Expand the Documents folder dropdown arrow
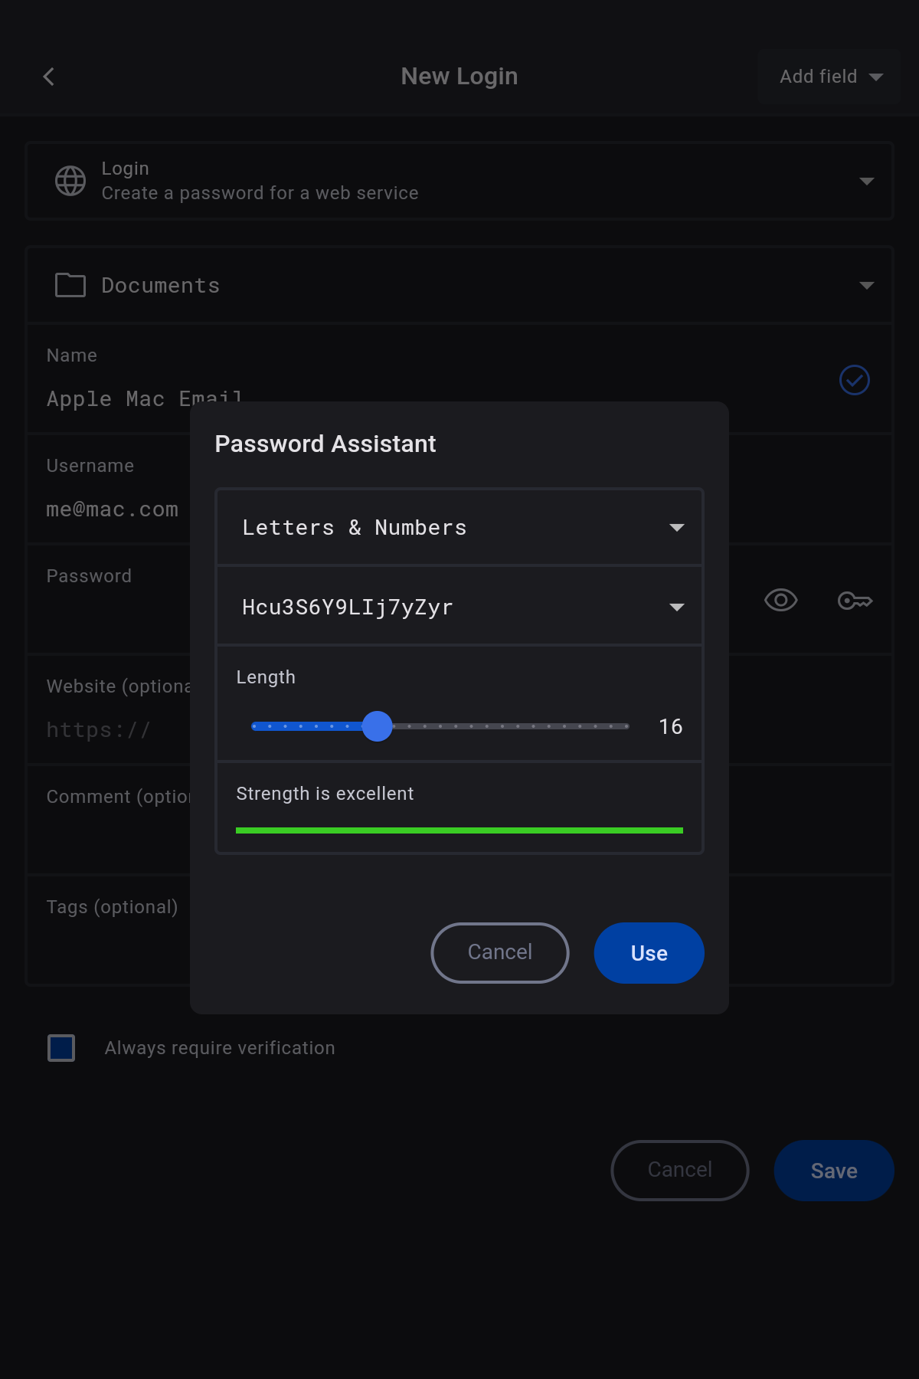The width and height of the screenshot is (919, 1379). (866, 286)
